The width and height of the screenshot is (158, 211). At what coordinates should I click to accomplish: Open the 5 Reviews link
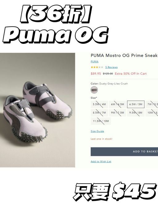(111, 67)
